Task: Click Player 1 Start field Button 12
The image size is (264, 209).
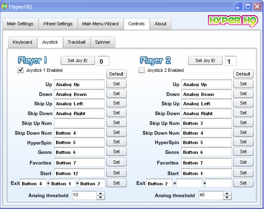Action: coord(79,173)
